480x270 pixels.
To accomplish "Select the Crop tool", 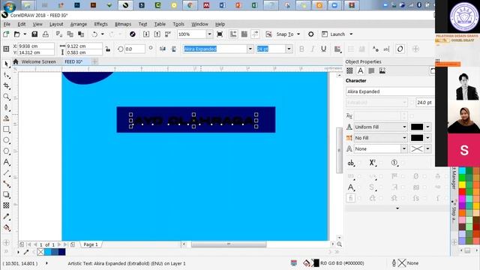I will coord(6,85).
